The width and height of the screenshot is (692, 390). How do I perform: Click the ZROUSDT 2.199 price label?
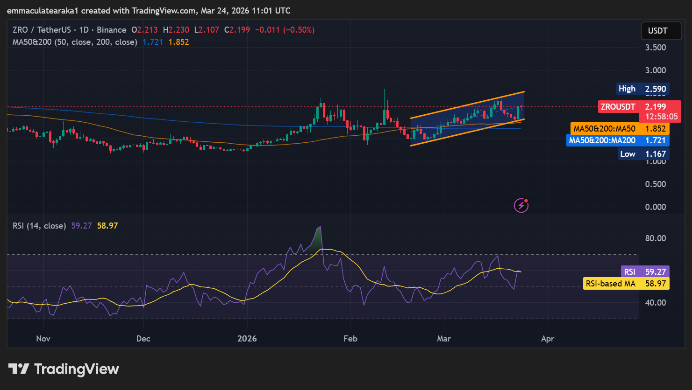633,107
